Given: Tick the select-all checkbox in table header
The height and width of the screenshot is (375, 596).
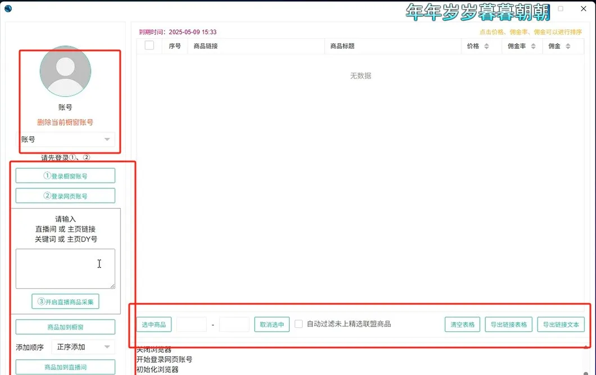Looking at the screenshot, I should pyautogui.click(x=149, y=46).
